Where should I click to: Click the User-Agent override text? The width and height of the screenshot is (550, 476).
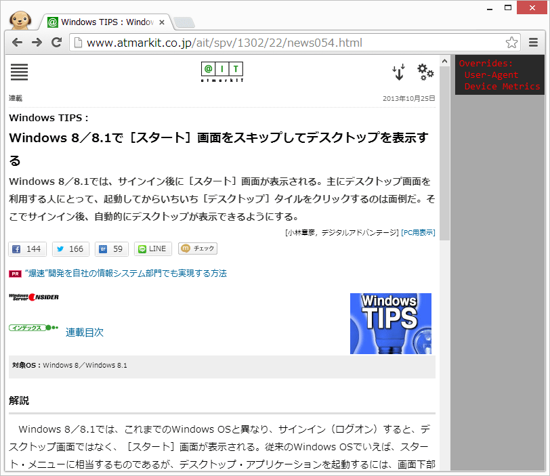pyautogui.click(x=491, y=75)
